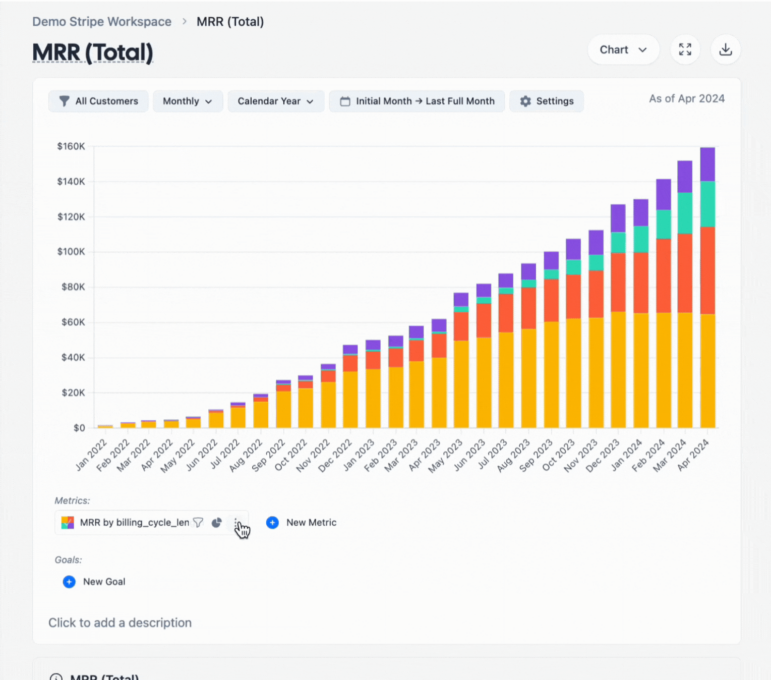Click the Apr 2024 stacked bar
Viewport: 771px width, 680px height.
click(707, 288)
